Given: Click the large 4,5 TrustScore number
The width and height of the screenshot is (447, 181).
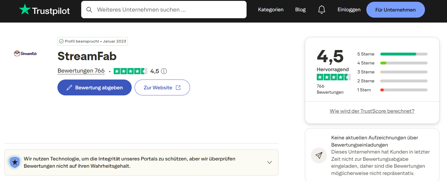Looking at the screenshot, I should [330, 56].
